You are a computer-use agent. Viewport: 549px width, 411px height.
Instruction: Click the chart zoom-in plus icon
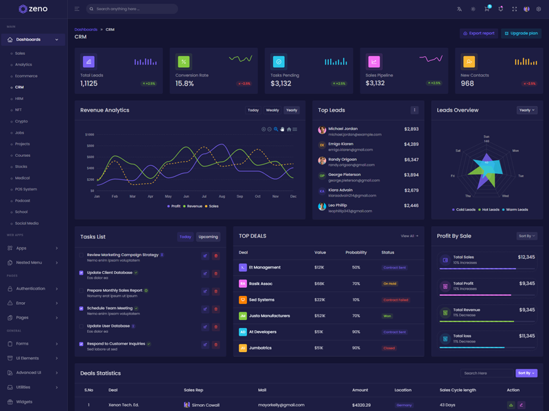tap(264, 129)
